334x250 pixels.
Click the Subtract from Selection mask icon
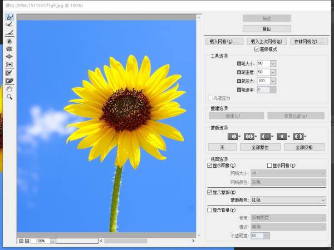[x=266, y=136]
